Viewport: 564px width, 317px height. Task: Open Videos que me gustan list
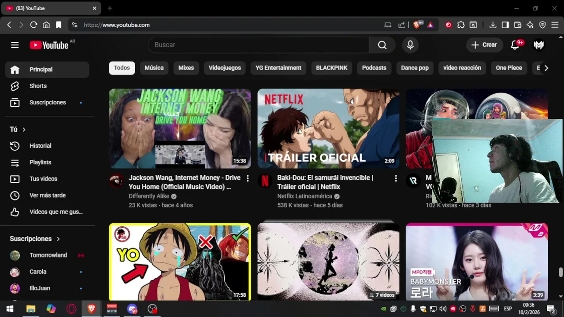47,212
